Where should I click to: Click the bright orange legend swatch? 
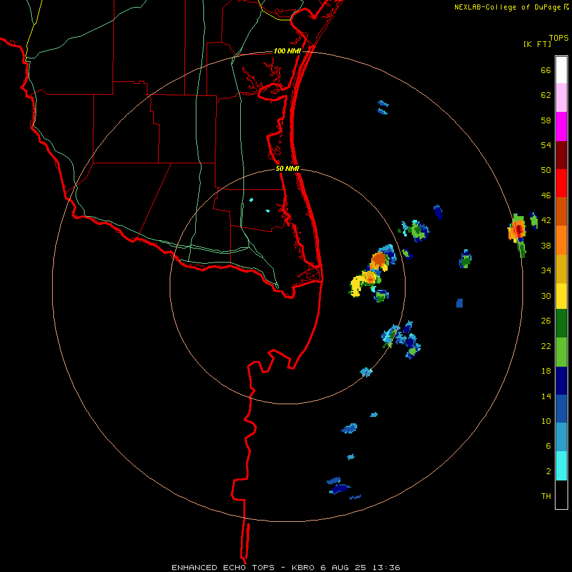(x=561, y=240)
